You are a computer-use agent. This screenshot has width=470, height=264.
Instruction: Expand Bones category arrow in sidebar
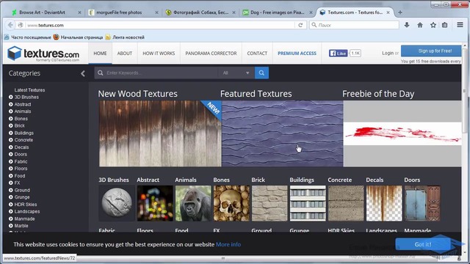click(11, 119)
